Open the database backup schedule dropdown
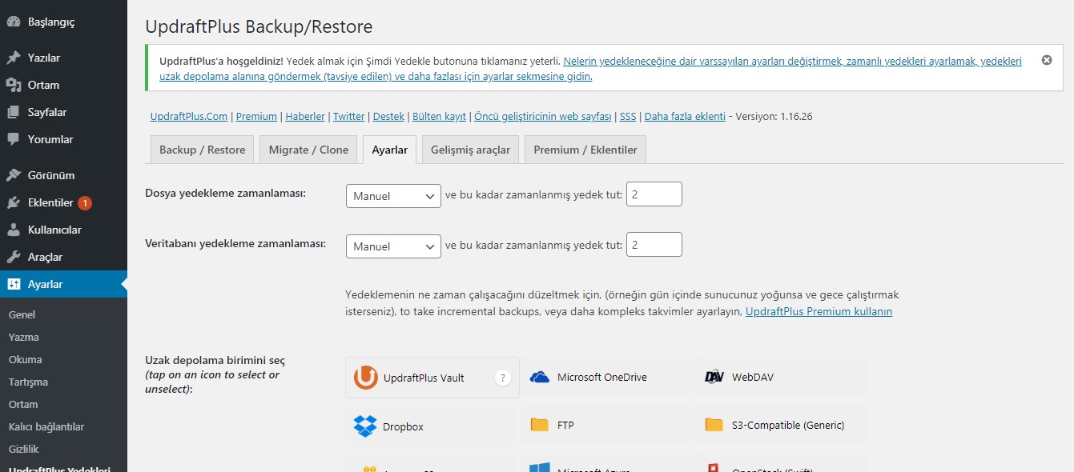The image size is (1074, 472). click(x=393, y=246)
